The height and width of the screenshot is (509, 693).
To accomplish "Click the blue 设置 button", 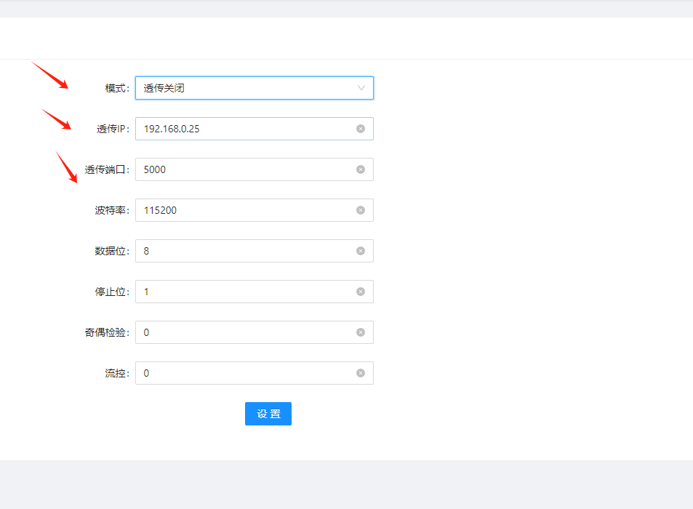I will point(268,414).
